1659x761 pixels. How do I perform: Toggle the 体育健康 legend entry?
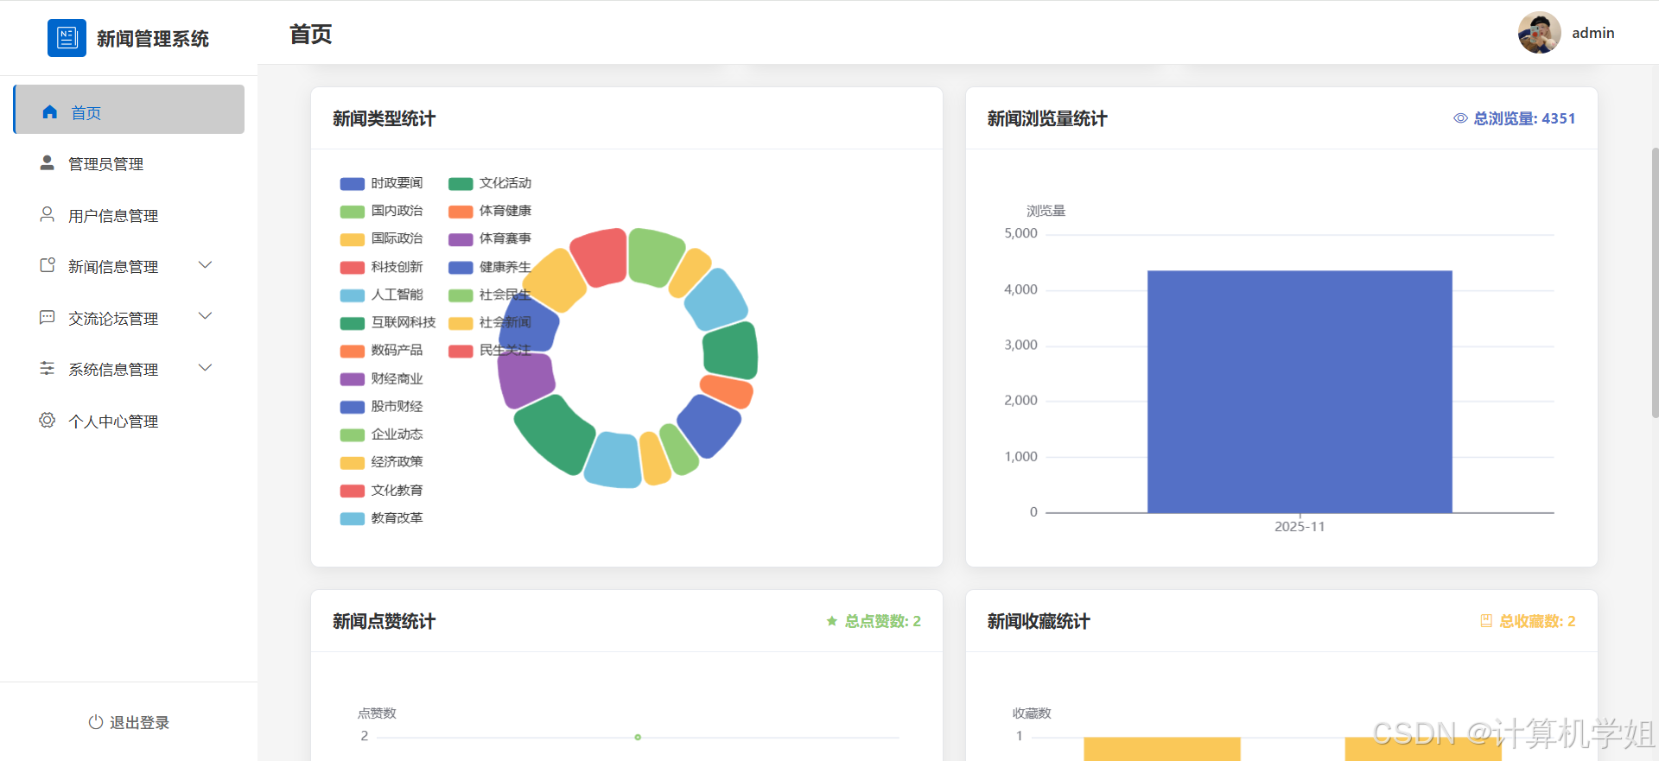point(490,211)
